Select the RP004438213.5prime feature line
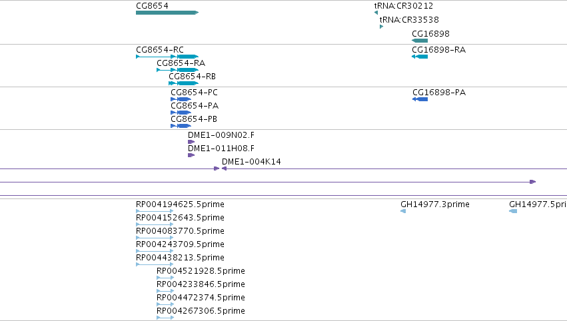Viewport: 567px width, 321px height. [x=155, y=264]
